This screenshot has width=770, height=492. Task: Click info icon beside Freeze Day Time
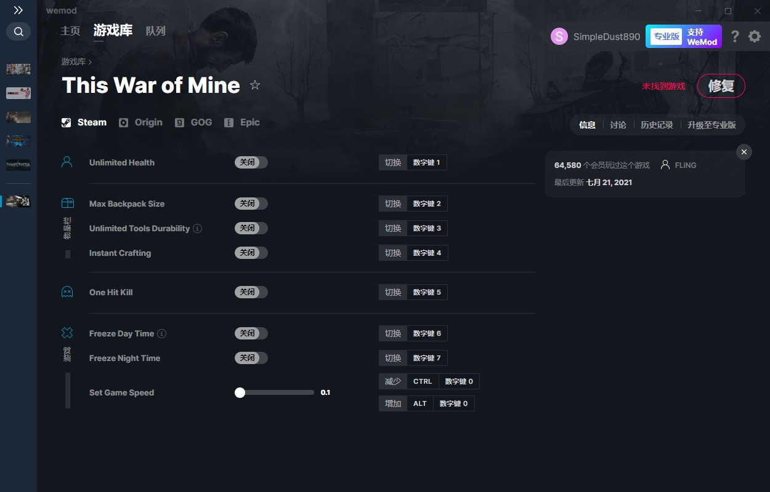pyautogui.click(x=161, y=333)
